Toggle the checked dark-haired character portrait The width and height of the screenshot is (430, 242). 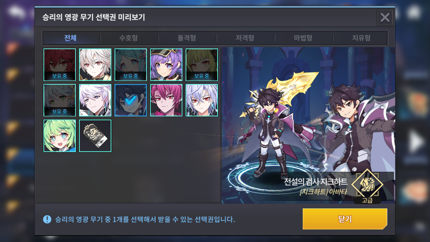pos(131,100)
